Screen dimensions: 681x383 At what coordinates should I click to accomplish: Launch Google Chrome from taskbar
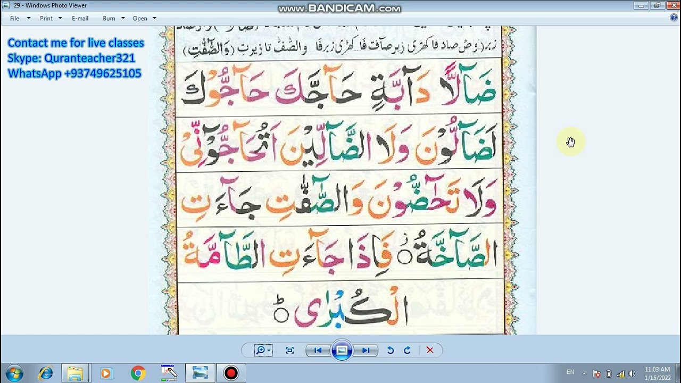click(138, 373)
